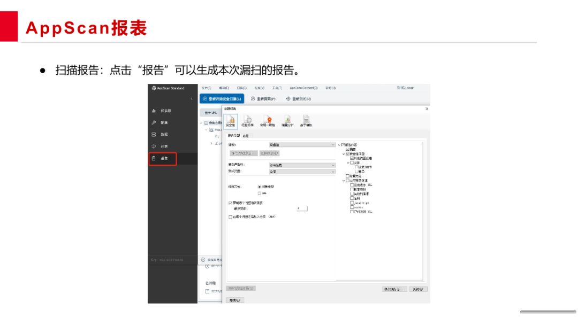Switch to the 报告类型 tab
Screen dimensions: 578x325
[234, 136]
